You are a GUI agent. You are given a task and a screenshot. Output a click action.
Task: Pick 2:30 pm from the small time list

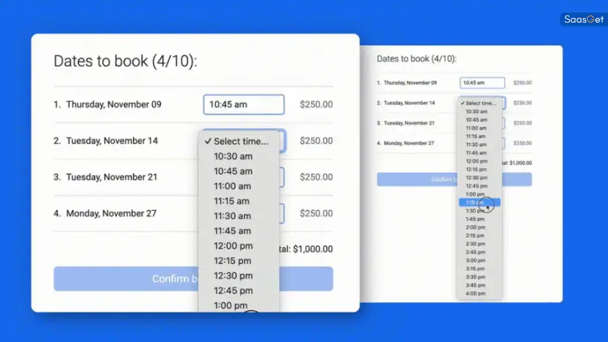click(x=476, y=244)
